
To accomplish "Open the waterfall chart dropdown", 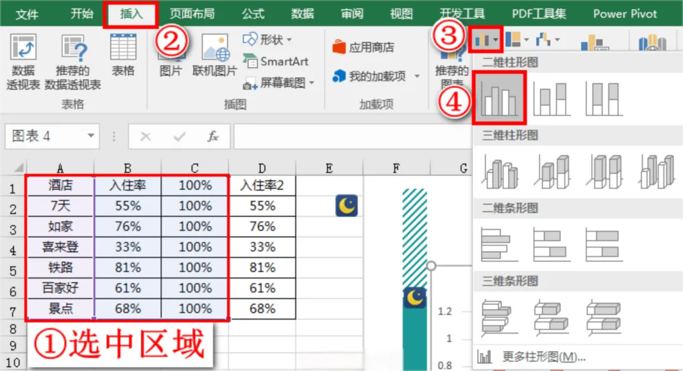I will tap(547, 40).
